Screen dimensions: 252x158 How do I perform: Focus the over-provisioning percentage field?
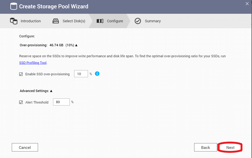(81, 74)
